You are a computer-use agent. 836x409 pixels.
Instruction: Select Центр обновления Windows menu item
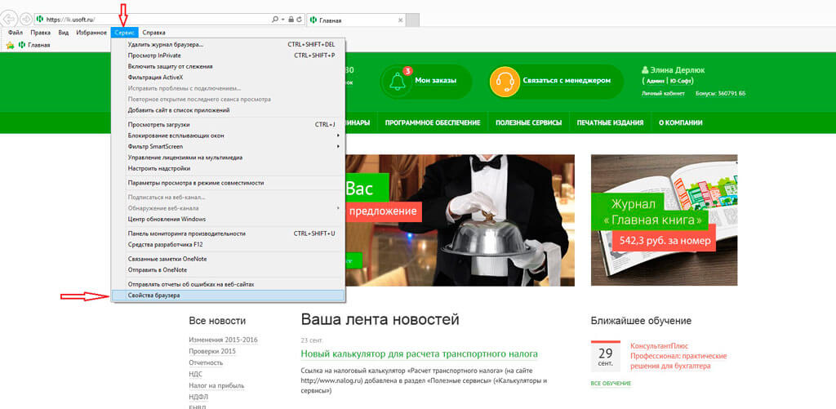(x=229, y=219)
